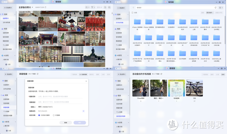Screen dimensions: 227x134
Task: Click the 相册名称 input field
Action: point(60,96)
